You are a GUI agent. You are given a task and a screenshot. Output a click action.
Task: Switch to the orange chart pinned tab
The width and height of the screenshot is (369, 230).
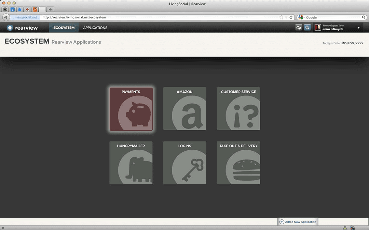[x=35, y=10]
